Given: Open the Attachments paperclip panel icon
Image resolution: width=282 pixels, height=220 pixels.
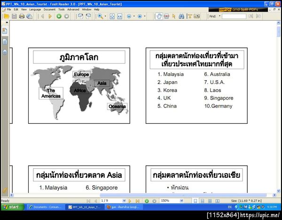Looking at the screenshot, I should (5, 190).
